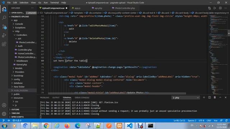The height and width of the screenshot is (129, 230).
Task: Open Run and Debug view
Action: click(4, 35)
